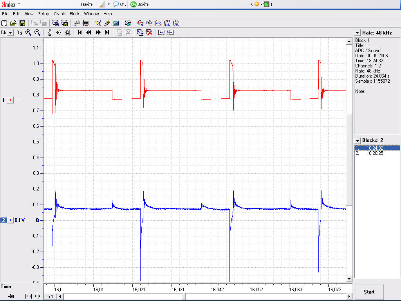Image resolution: width=401 pixels, height=301 pixels.
Task: Open the Яndex toolbar dropdown
Action: pos(19,4)
